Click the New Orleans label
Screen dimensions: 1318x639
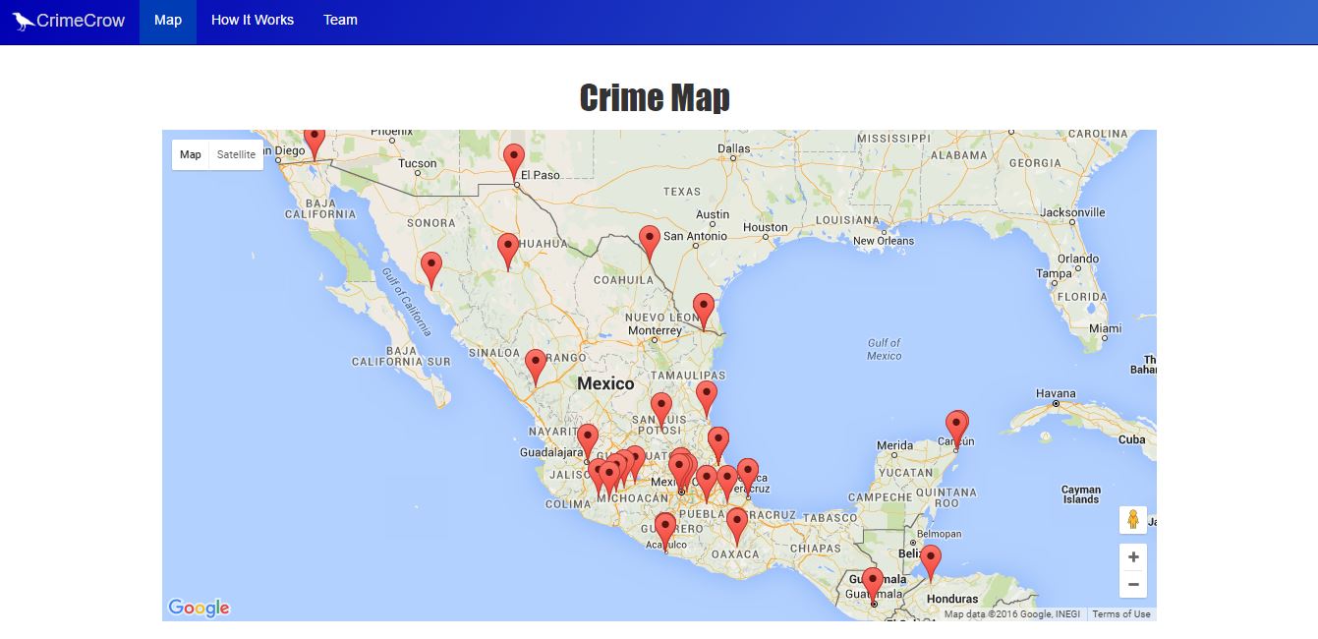pyautogui.click(x=884, y=241)
